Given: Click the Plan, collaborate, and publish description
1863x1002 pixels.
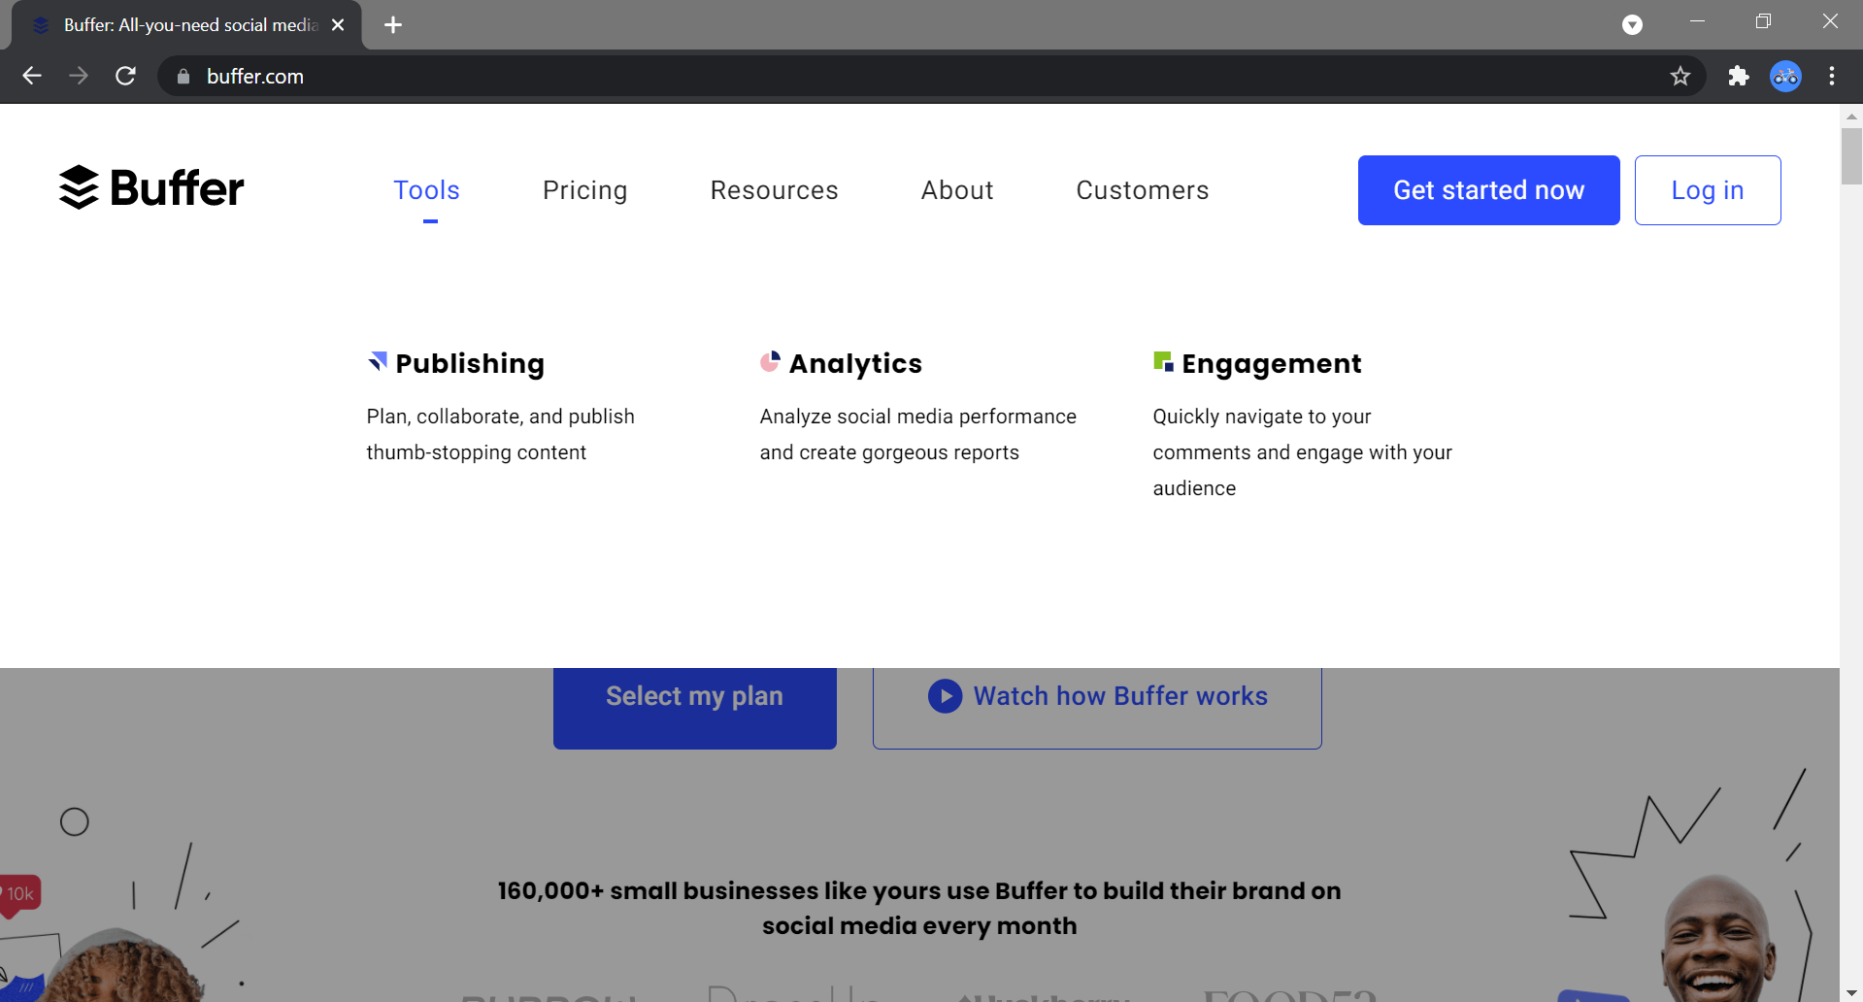Looking at the screenshot, I should pyautogui.click(x=500, y=434).
